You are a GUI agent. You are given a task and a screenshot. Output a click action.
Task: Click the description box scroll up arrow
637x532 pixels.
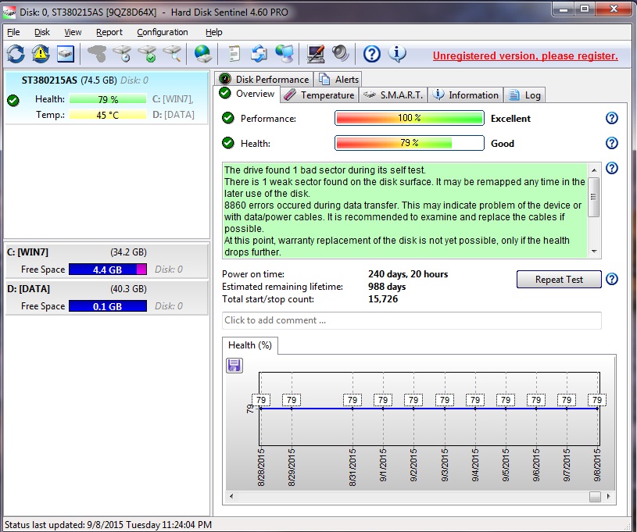(x=594, y=170)
